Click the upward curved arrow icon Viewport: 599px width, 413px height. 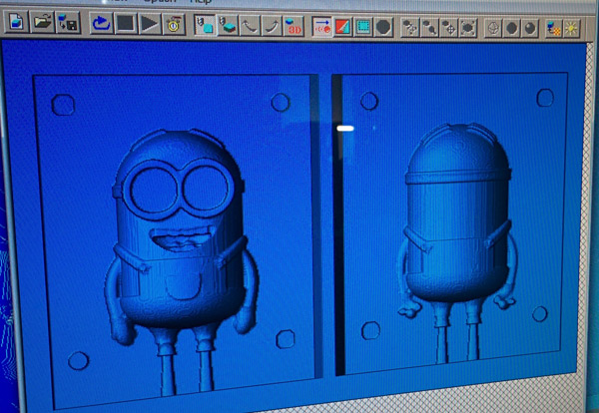(x=272, y=26)
